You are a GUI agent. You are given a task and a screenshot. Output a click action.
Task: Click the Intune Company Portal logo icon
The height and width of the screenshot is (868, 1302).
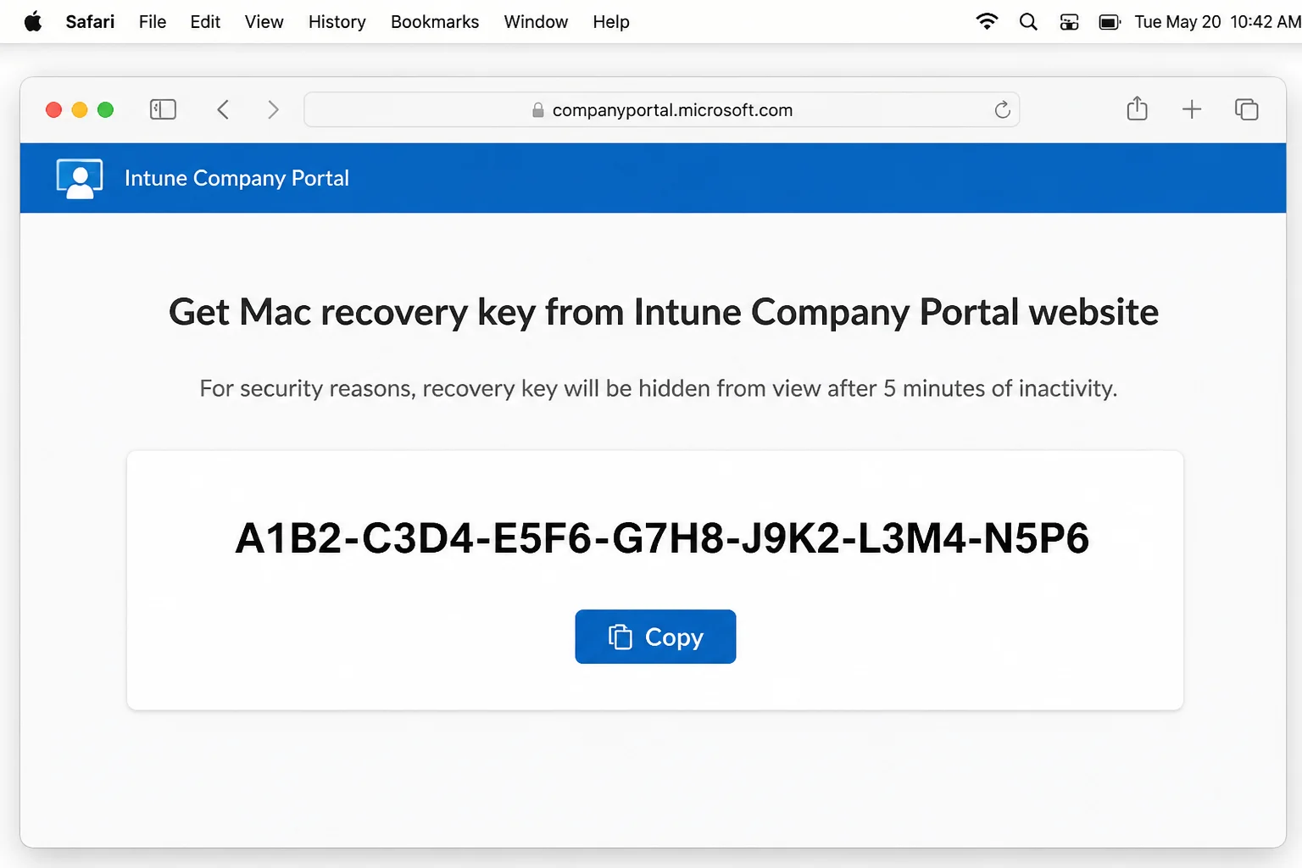[80, 178]
